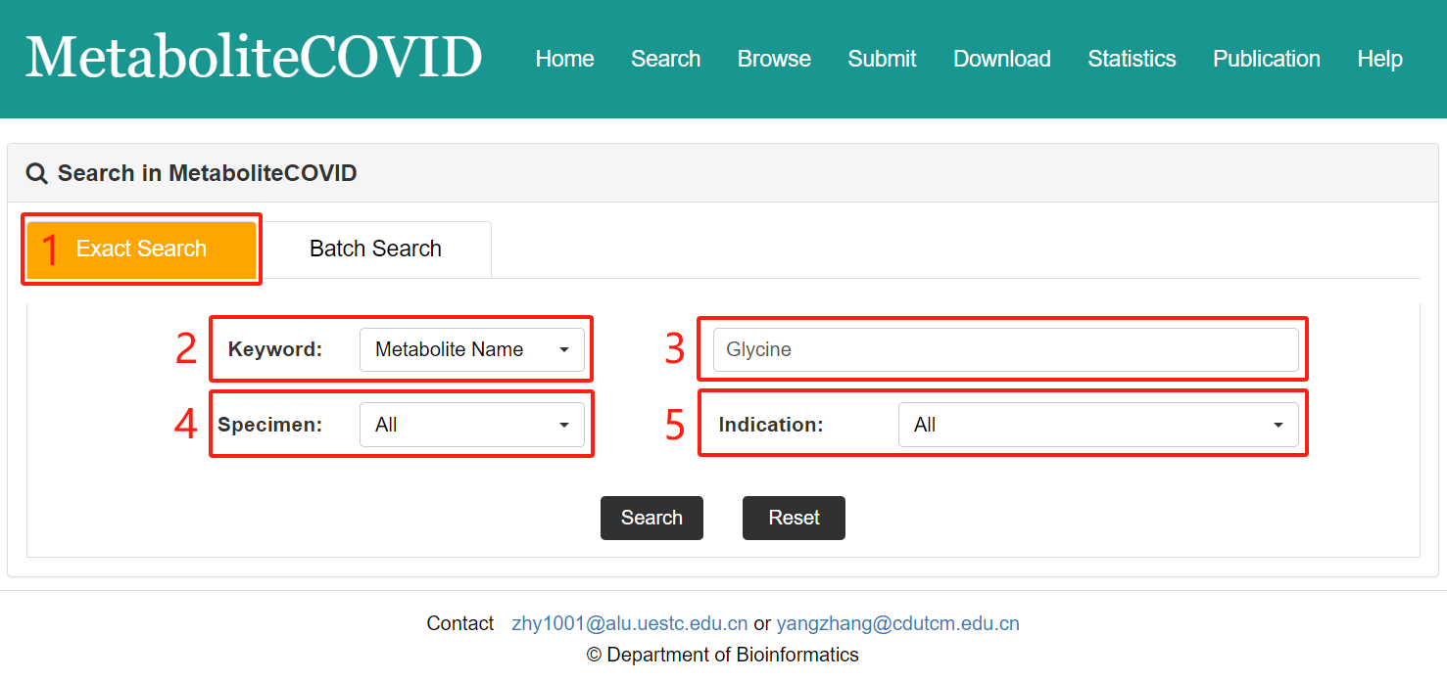Select the Exact Search tab
Image resolution: width=1447 pixels, height=681 pixels.
click(141, 250)
